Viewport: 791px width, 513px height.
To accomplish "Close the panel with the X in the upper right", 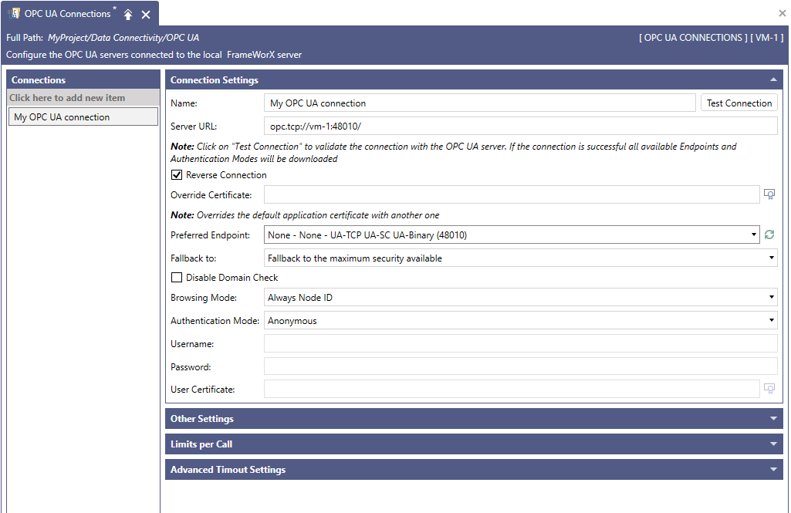I will [x=783, y=13].
